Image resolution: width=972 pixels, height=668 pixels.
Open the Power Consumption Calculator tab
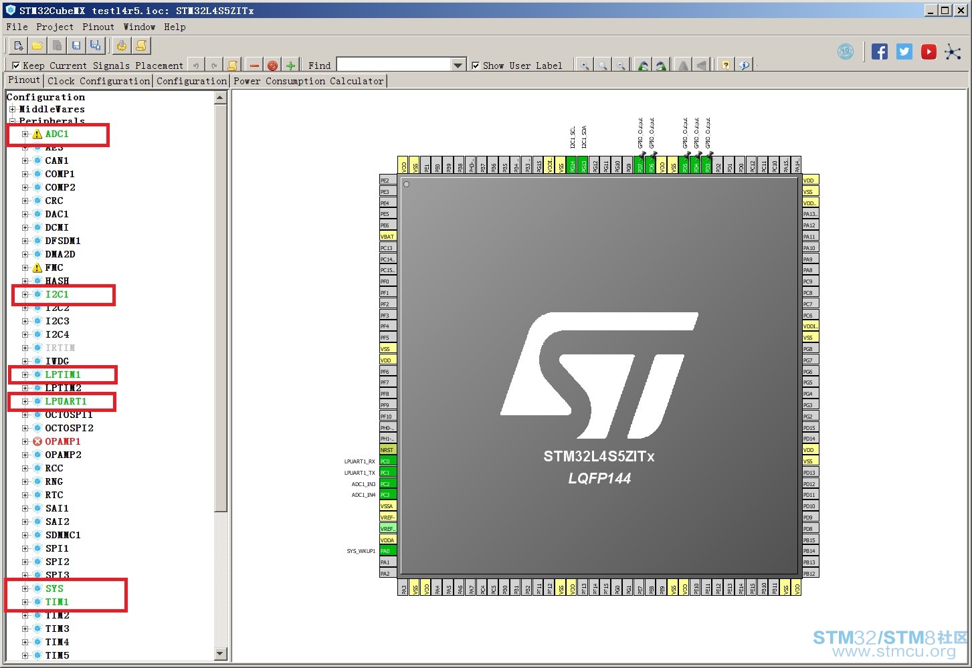pyautogui.click(x=308, y=81)
